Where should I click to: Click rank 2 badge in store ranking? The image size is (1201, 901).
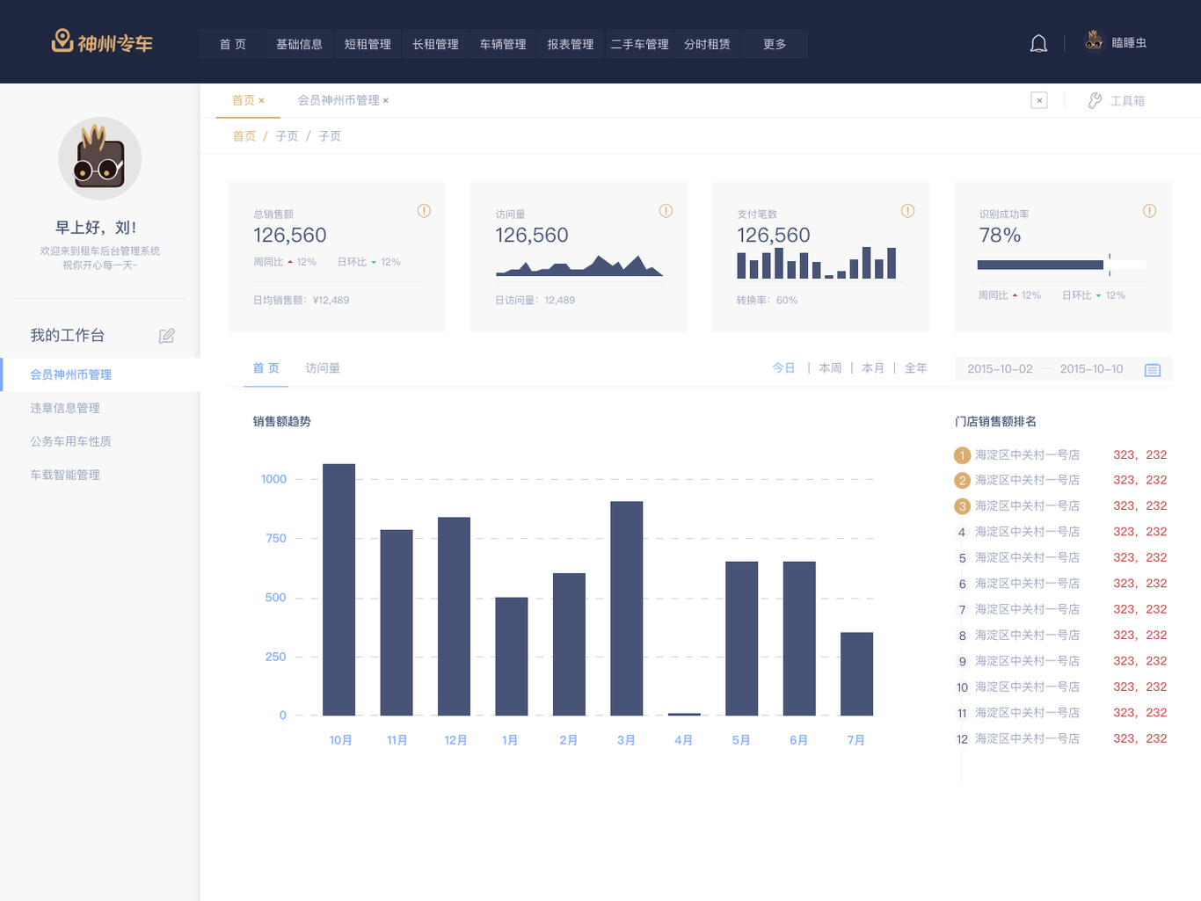(962, 481)
